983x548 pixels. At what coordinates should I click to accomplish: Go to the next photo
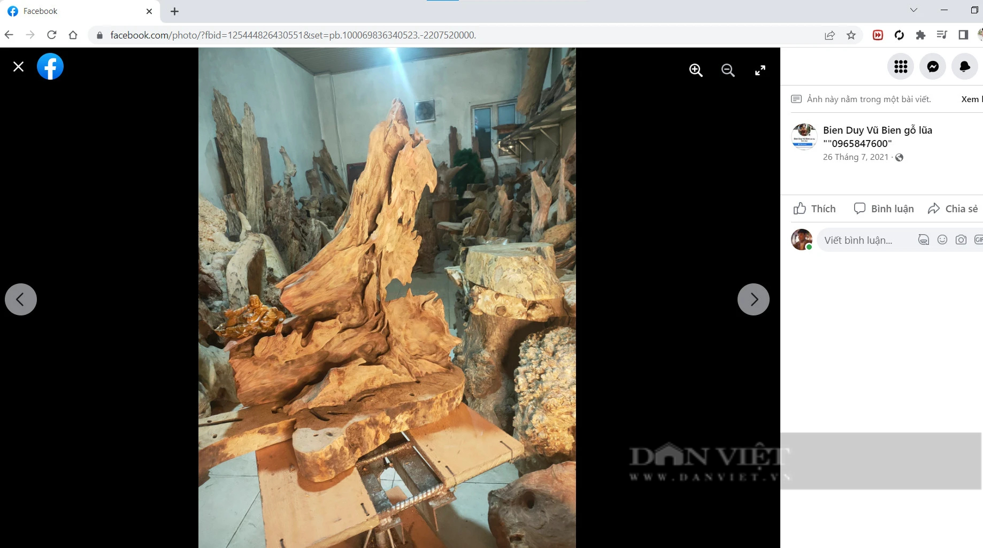click(x=754, y=299)
